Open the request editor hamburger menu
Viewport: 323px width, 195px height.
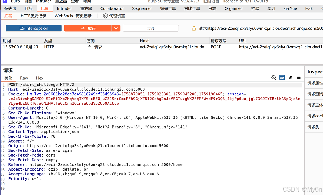[x=299, y=77]
